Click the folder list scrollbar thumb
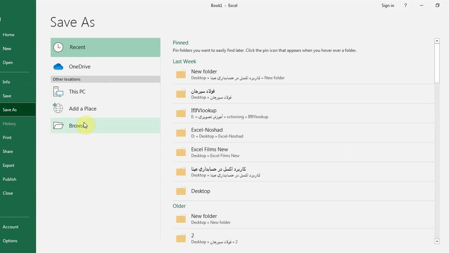The height and width of the screenshot is (253, 449). click(437, 63)
